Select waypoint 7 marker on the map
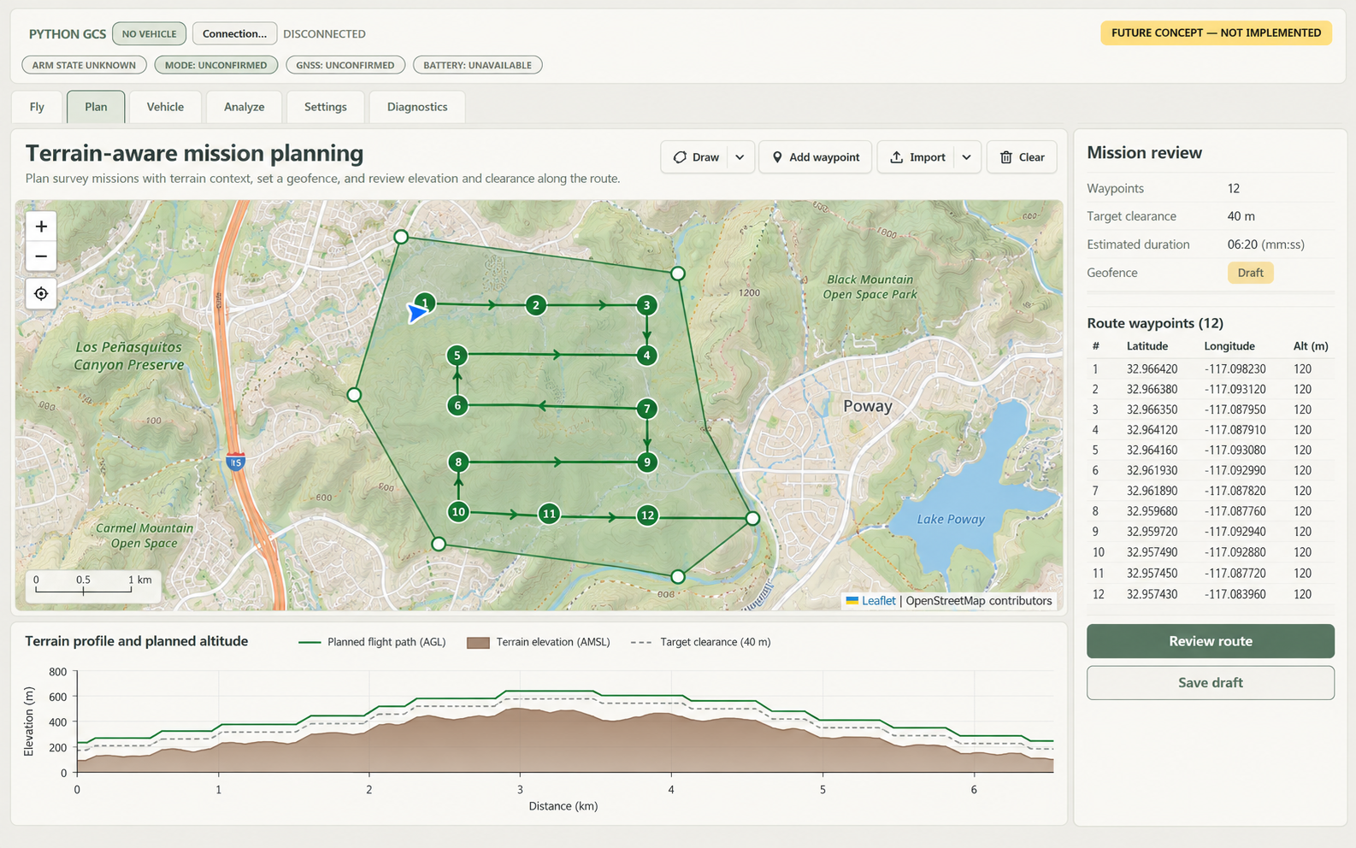Image resolution: width=1356 pixels, height=848 pixels. pos(647,409)
